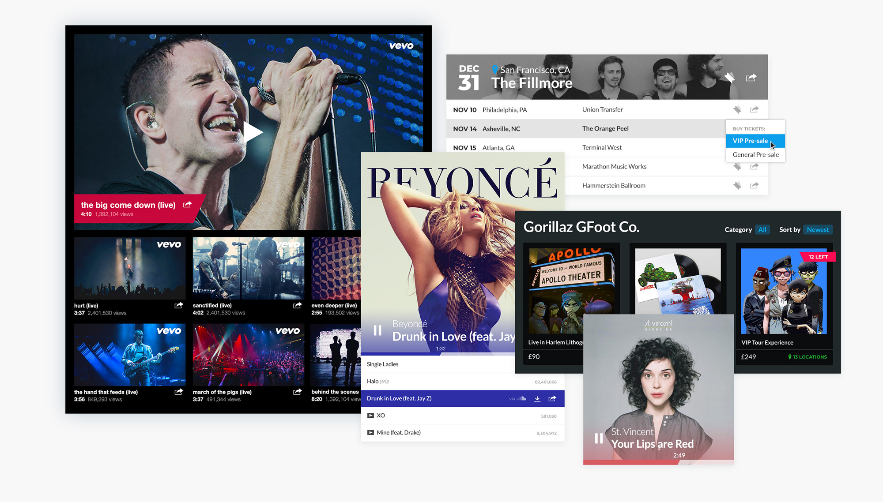The width and height of the screenshot is (883, 502).
Task: Open the Category All dropdown
Action: tap(762, 229)
